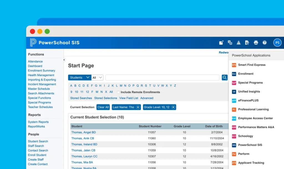Open the Perform app icon
Screen dimensions: 284x169
point(234,154)
